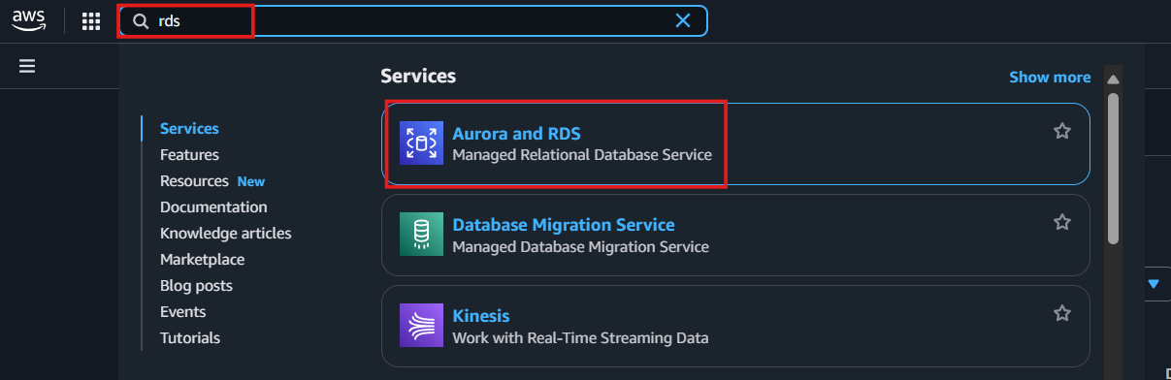Open the hamburger navigation menu
The width and height of the screenshot is (1171, 380).
(x=27, y=66)
